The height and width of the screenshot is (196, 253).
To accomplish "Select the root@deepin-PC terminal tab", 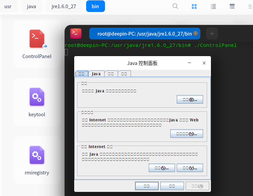I will coord(145,34).
